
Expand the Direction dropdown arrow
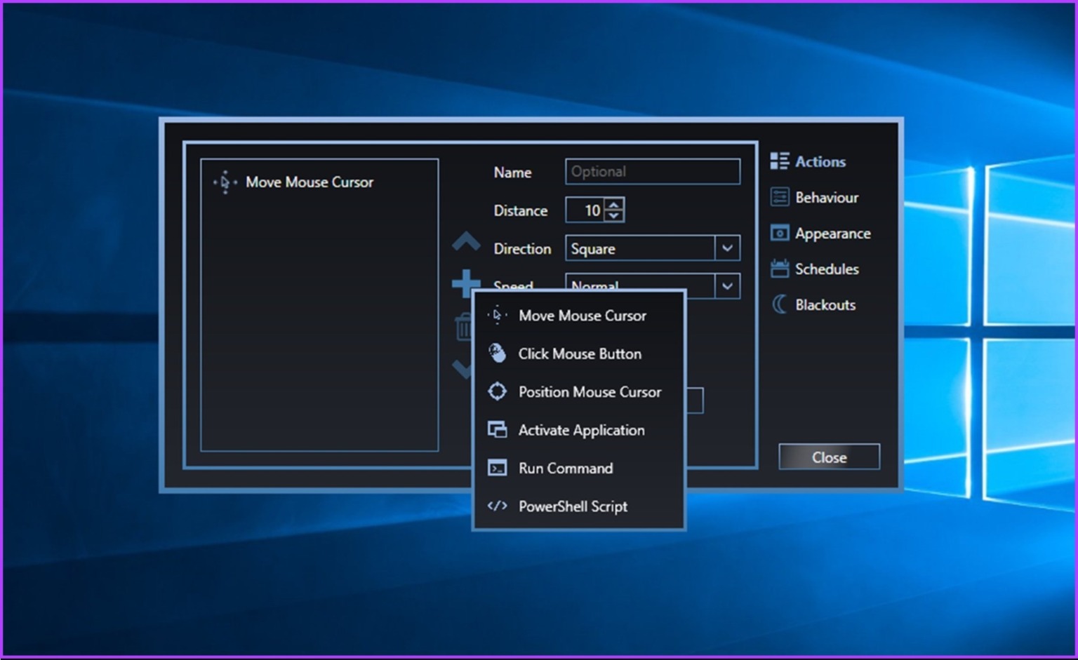pos(727,248)
